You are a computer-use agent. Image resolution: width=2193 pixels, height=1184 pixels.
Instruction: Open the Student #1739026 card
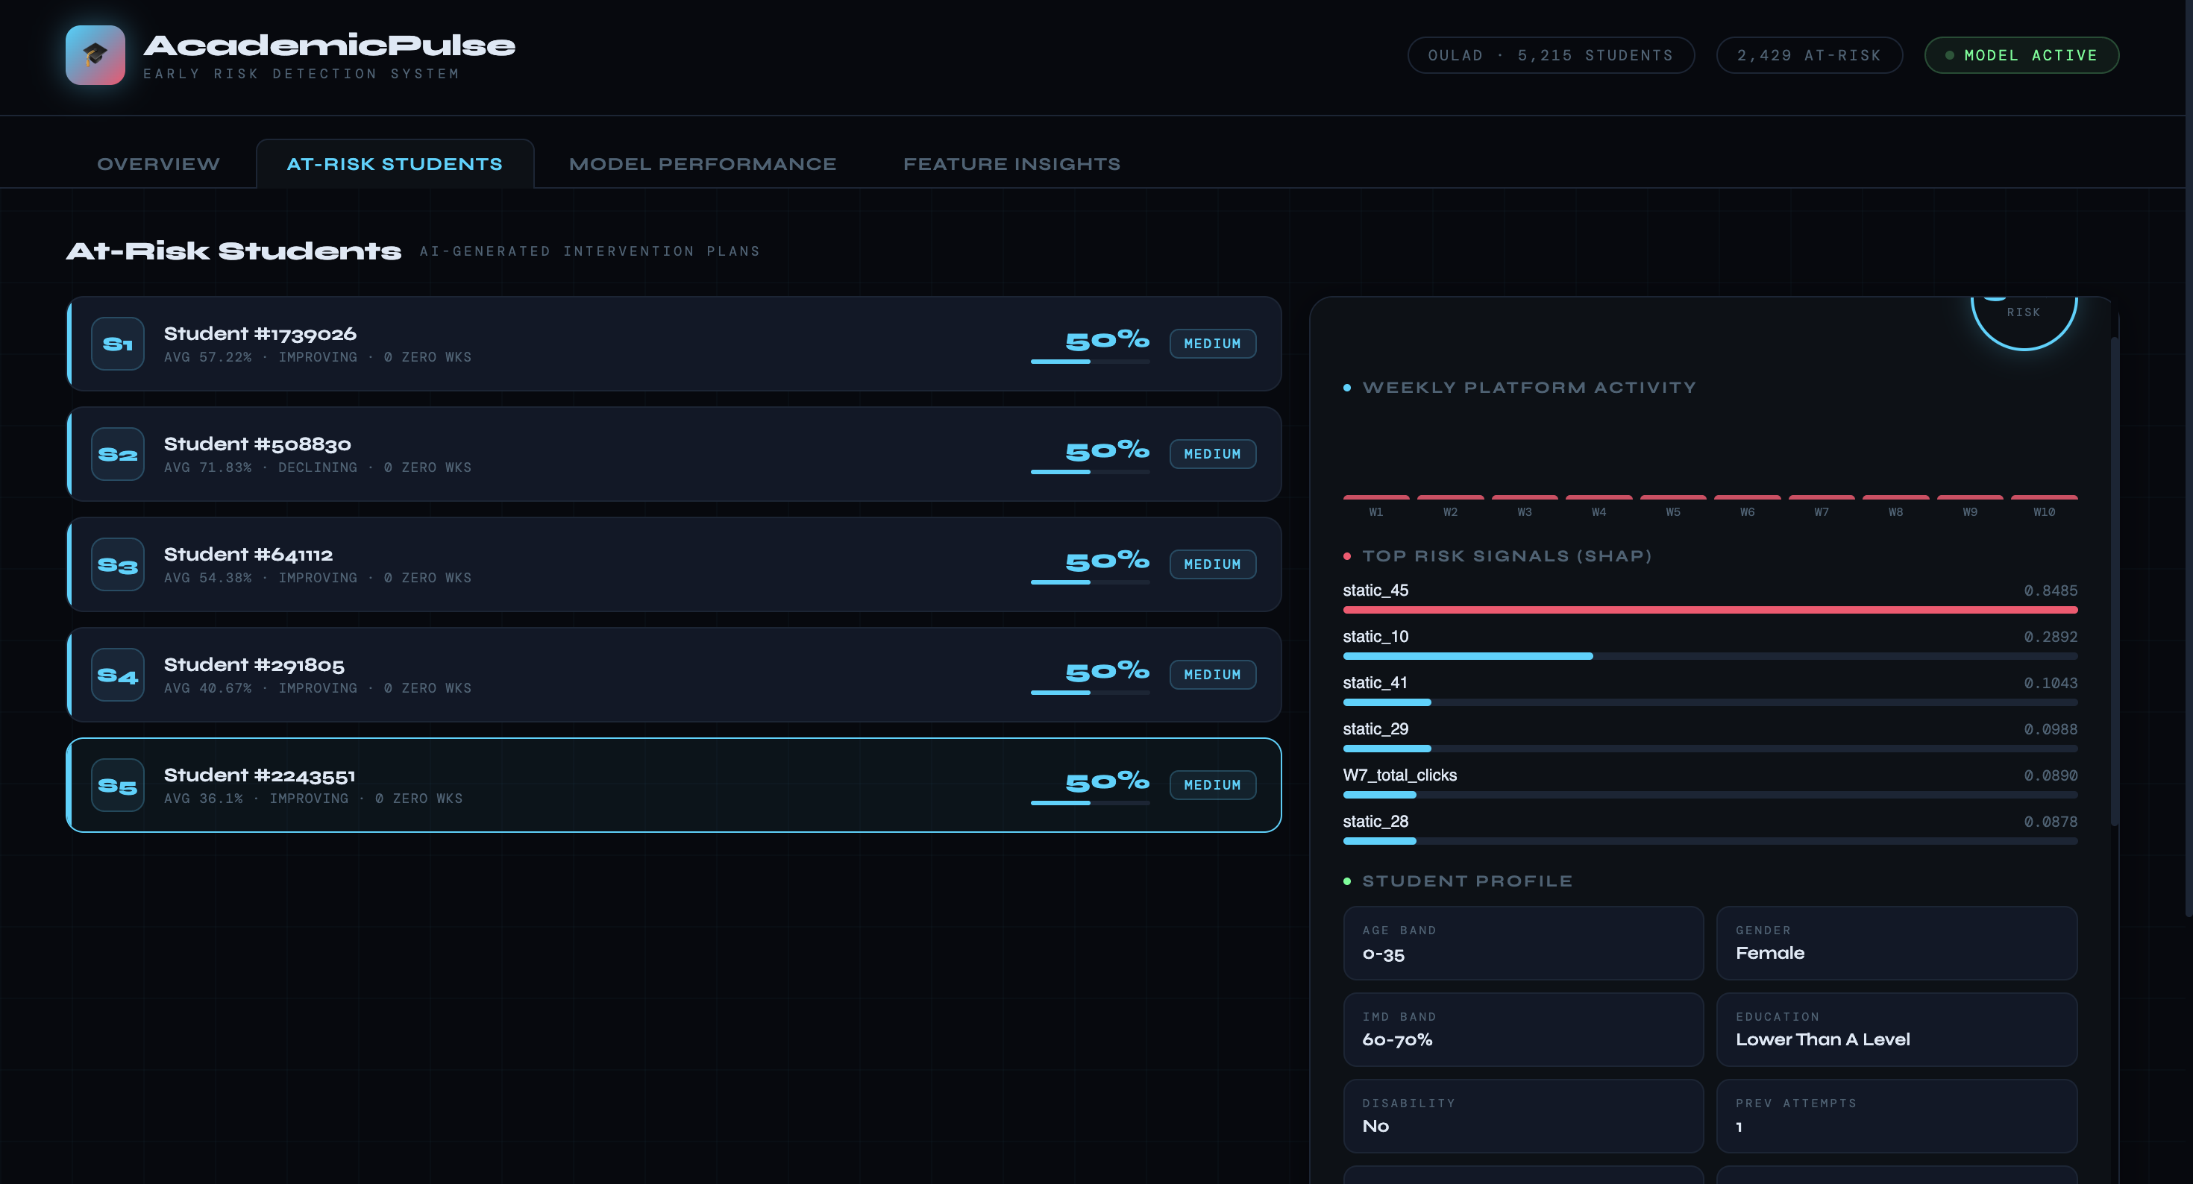click(x=596, y=344)
